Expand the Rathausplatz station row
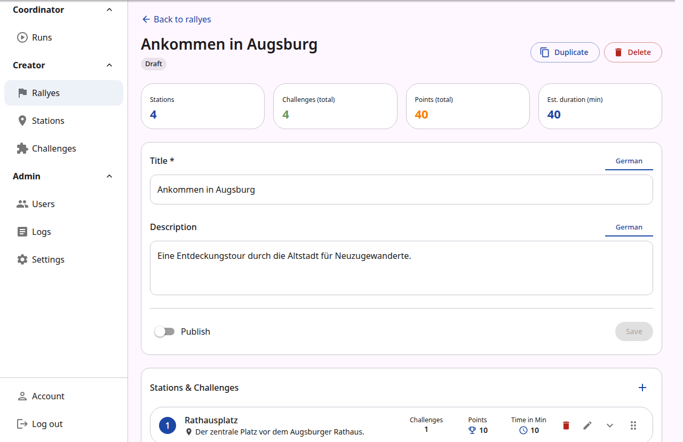The height and width of the screenshot is (442, 683). click(x=610, y=425)
